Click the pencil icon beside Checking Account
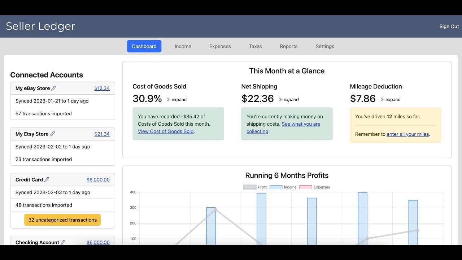This screenshot has width=462, height=260. pos(63,242)
